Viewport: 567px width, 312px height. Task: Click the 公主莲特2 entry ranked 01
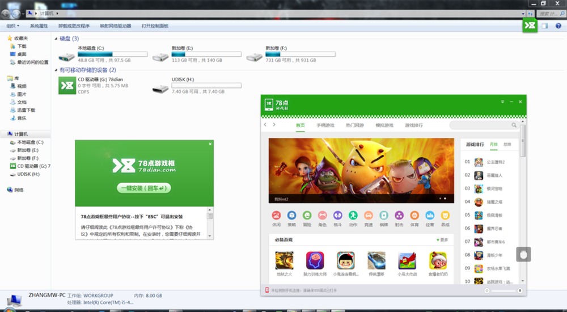click(490, 162)
